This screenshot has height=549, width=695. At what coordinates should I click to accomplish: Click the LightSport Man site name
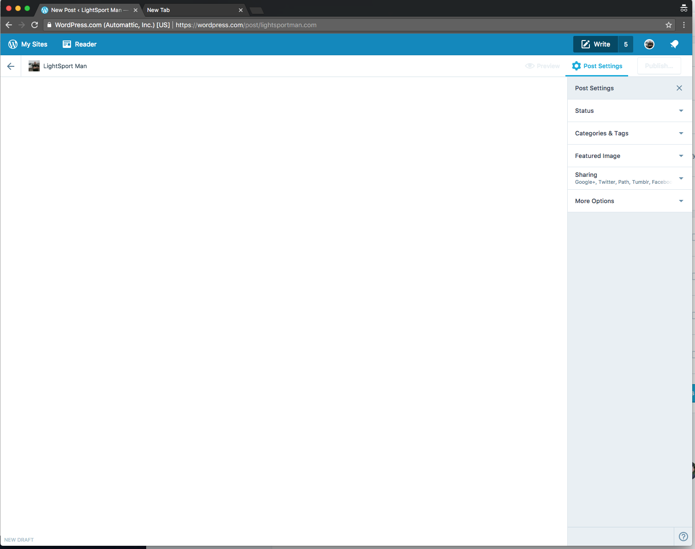(x=65, y=66)
